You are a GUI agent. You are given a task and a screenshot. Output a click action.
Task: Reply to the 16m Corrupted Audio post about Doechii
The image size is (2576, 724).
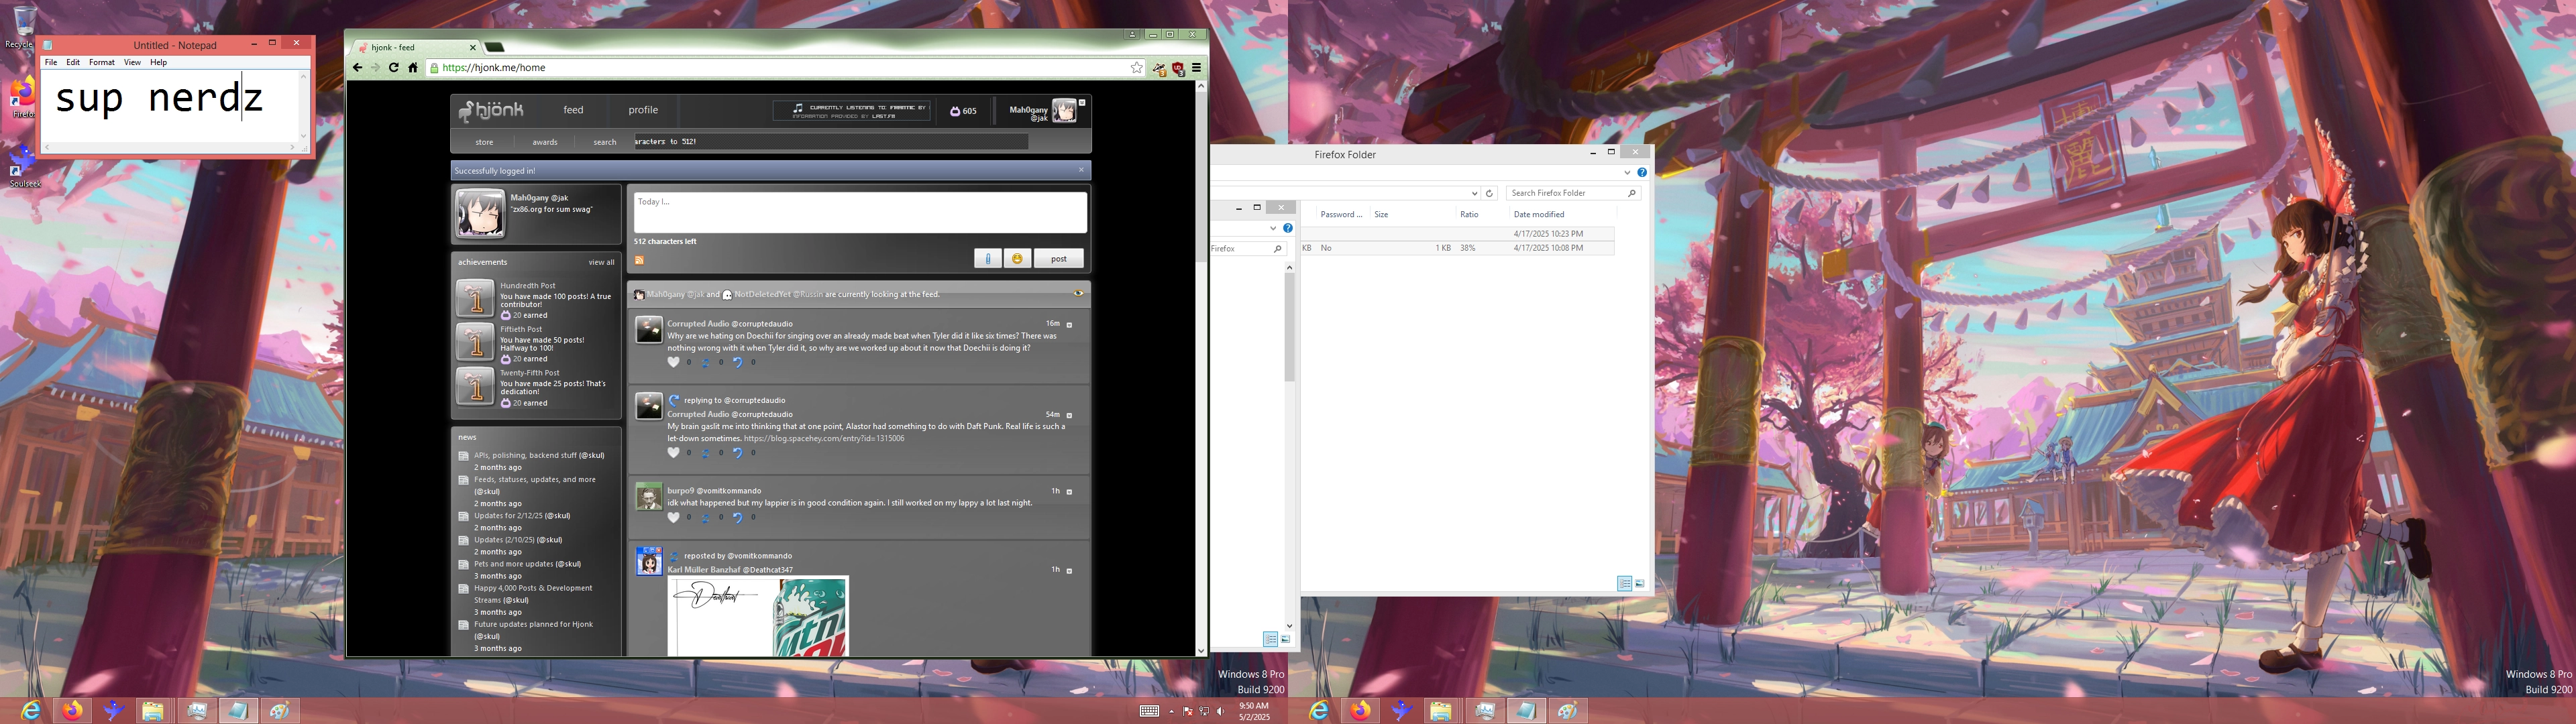(738, 362)
